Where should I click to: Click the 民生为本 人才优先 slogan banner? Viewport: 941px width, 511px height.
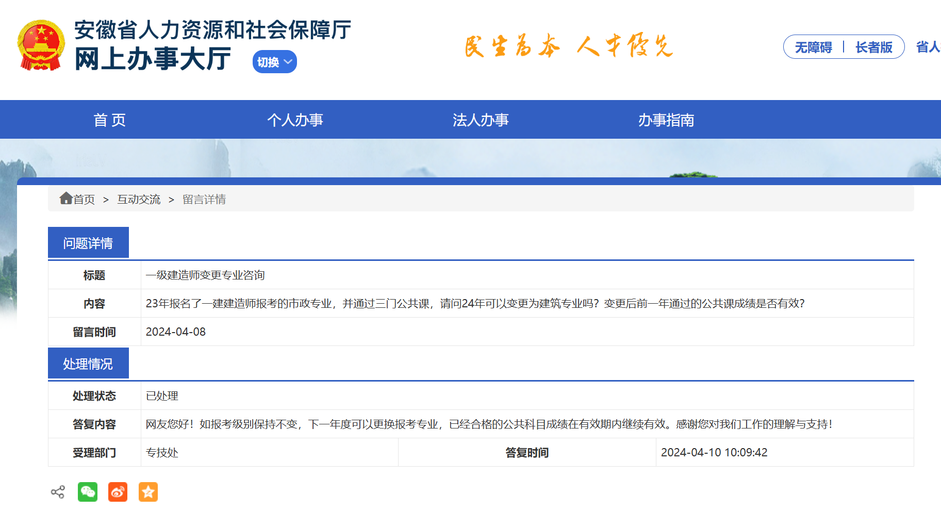click(x=569, y=46)
